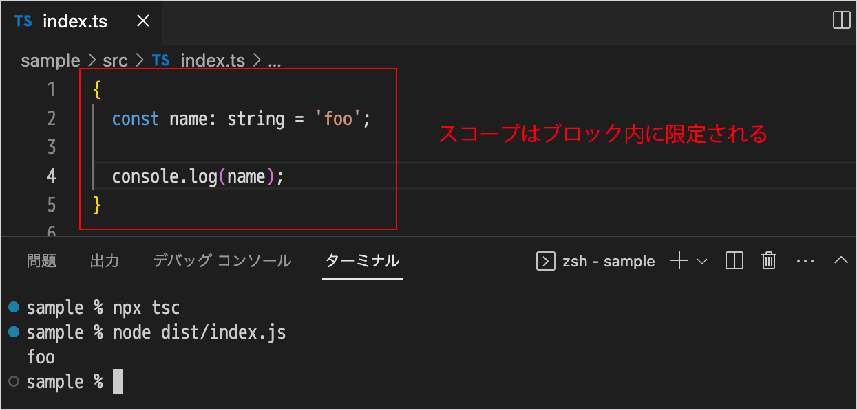Close the index.ts editor tab

tap(143, 21)
